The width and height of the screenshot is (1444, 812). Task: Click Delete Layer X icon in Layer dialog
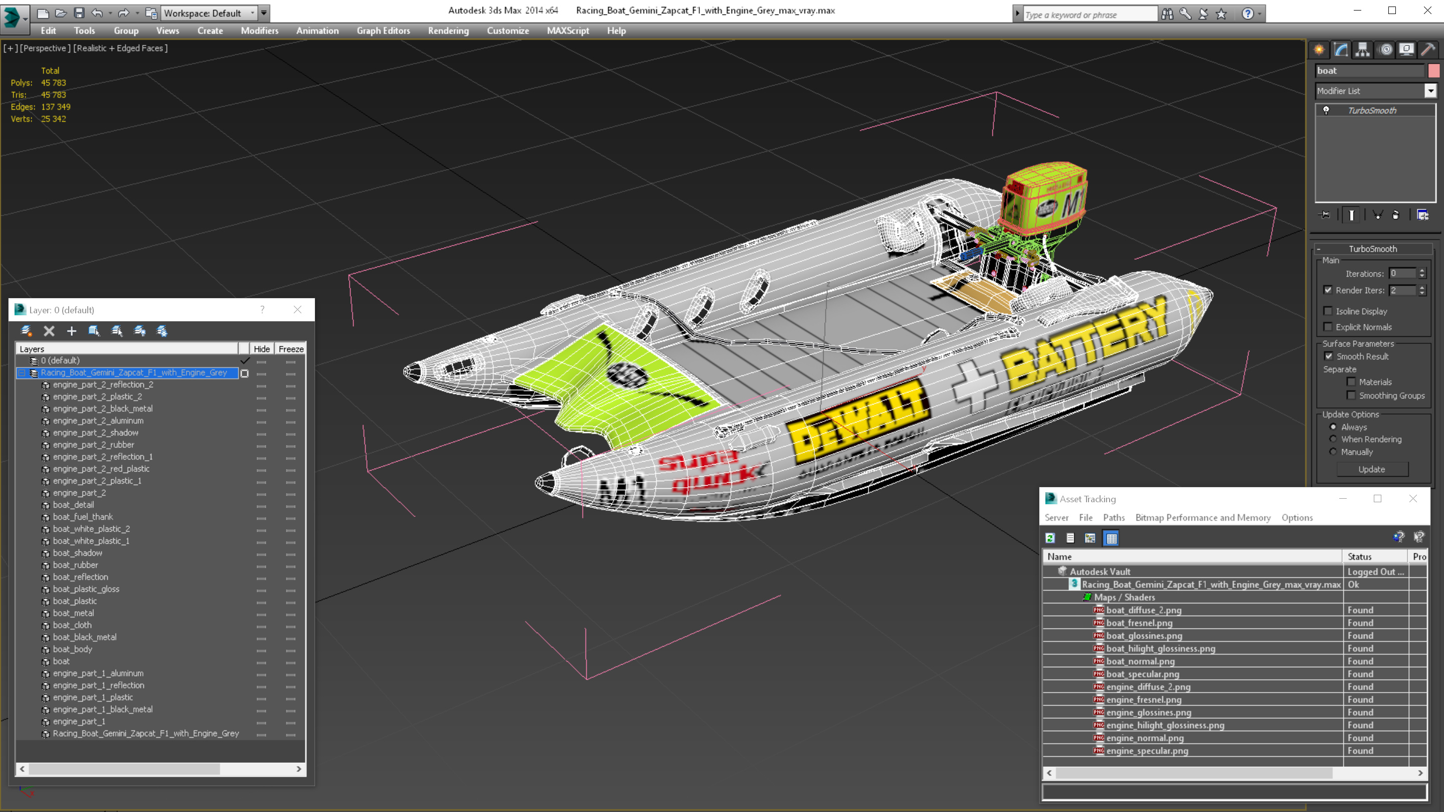pyautogui.click(x=49, y=331)
